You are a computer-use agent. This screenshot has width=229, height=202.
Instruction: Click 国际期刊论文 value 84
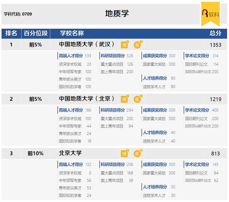click(x=216, y=173)
